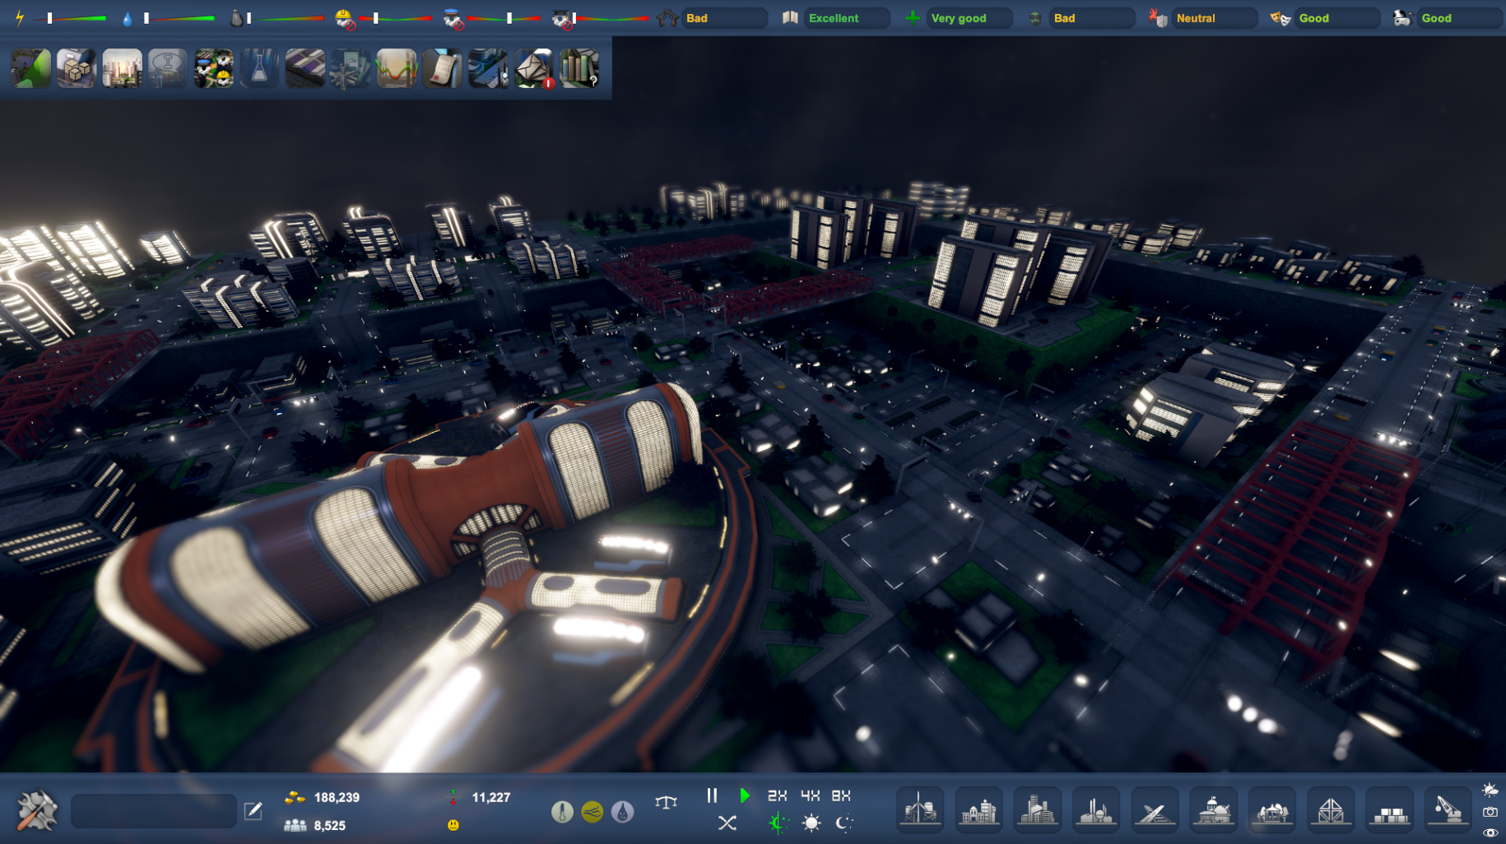Enable automatic day-night cycle
1506x844 pixels.
778,823
